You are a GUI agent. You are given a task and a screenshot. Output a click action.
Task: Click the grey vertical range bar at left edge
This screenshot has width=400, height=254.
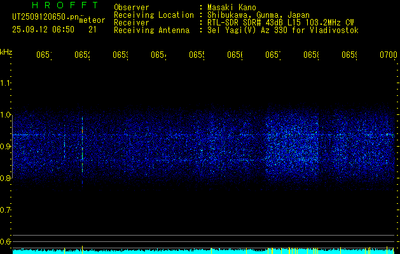12,147
